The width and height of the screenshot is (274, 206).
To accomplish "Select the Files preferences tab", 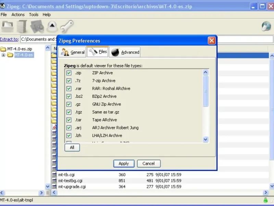I will point(98,52).
